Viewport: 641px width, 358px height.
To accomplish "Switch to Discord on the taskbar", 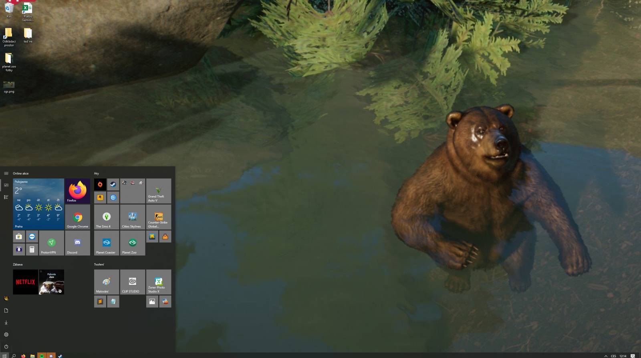I will 51,356.
